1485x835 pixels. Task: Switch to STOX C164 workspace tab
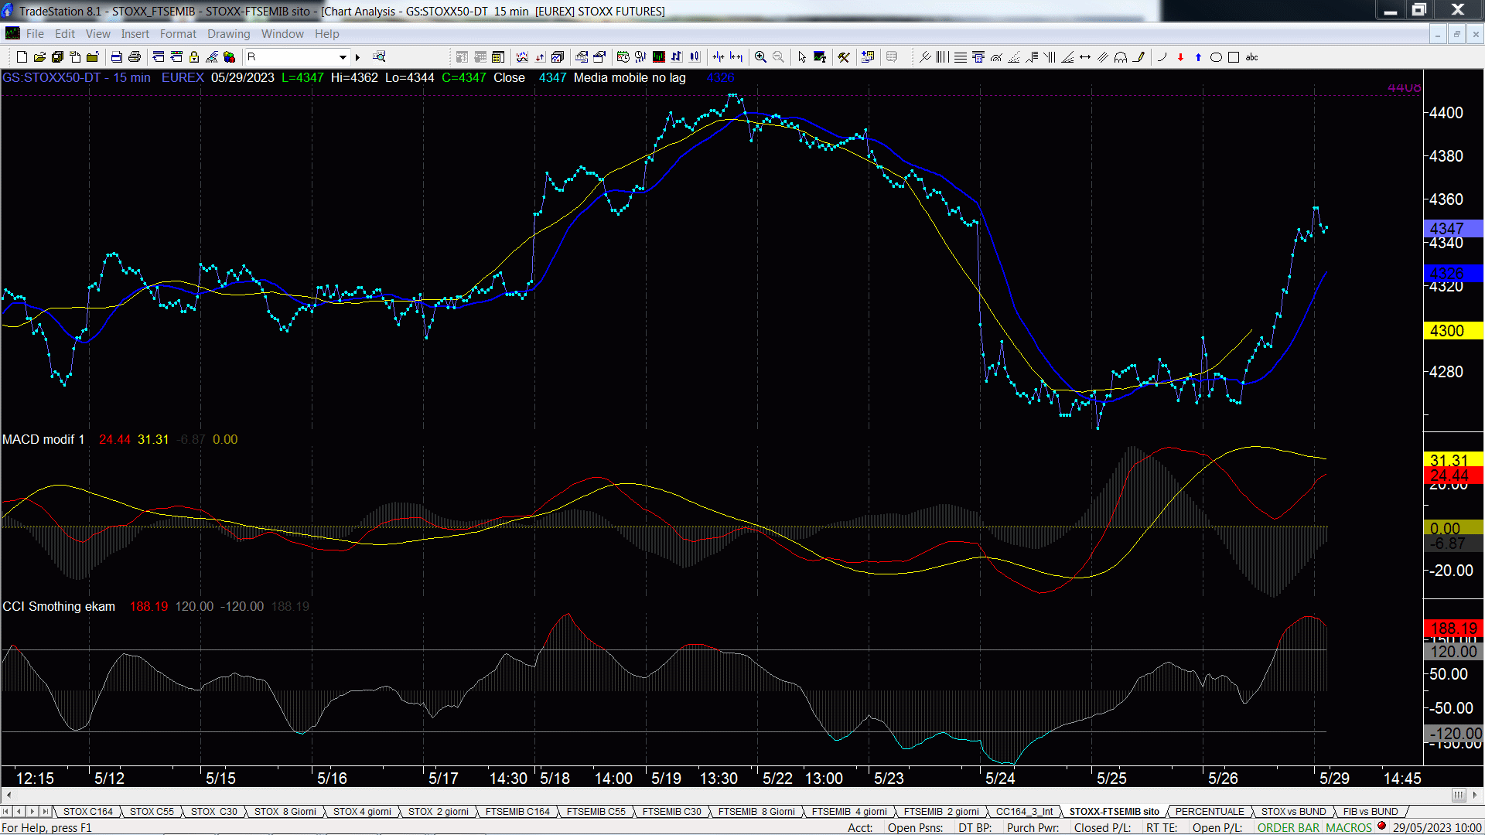tap(88, 812)
